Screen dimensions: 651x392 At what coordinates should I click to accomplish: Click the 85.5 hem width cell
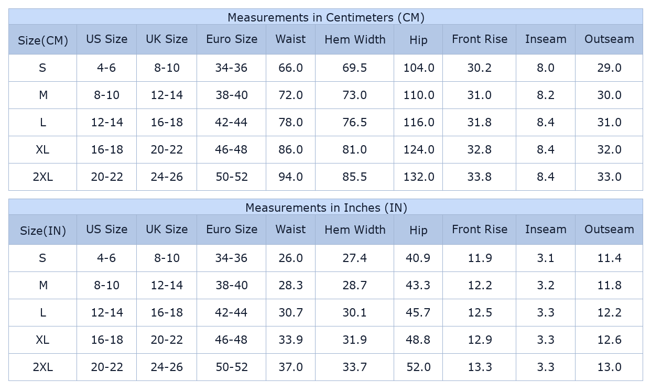tap(355, 177)
